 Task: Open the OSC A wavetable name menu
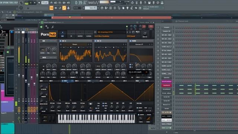[75, 44]
